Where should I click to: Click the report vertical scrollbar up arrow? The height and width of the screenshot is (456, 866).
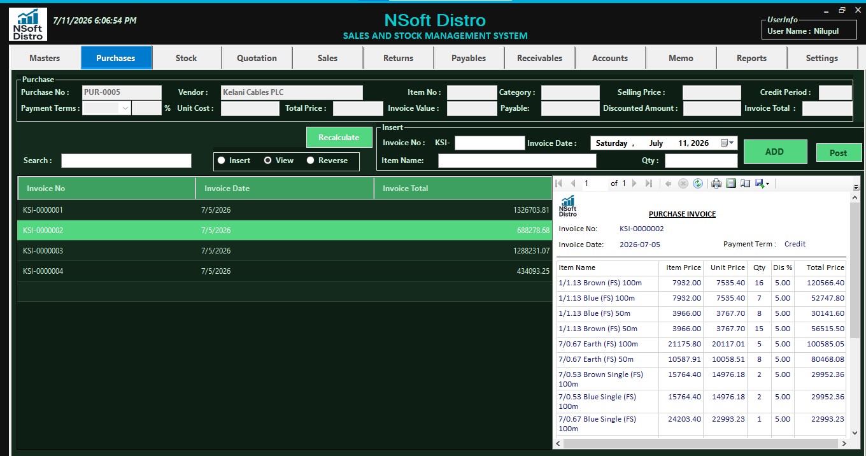pyautogui.click(x=855, y=199)
